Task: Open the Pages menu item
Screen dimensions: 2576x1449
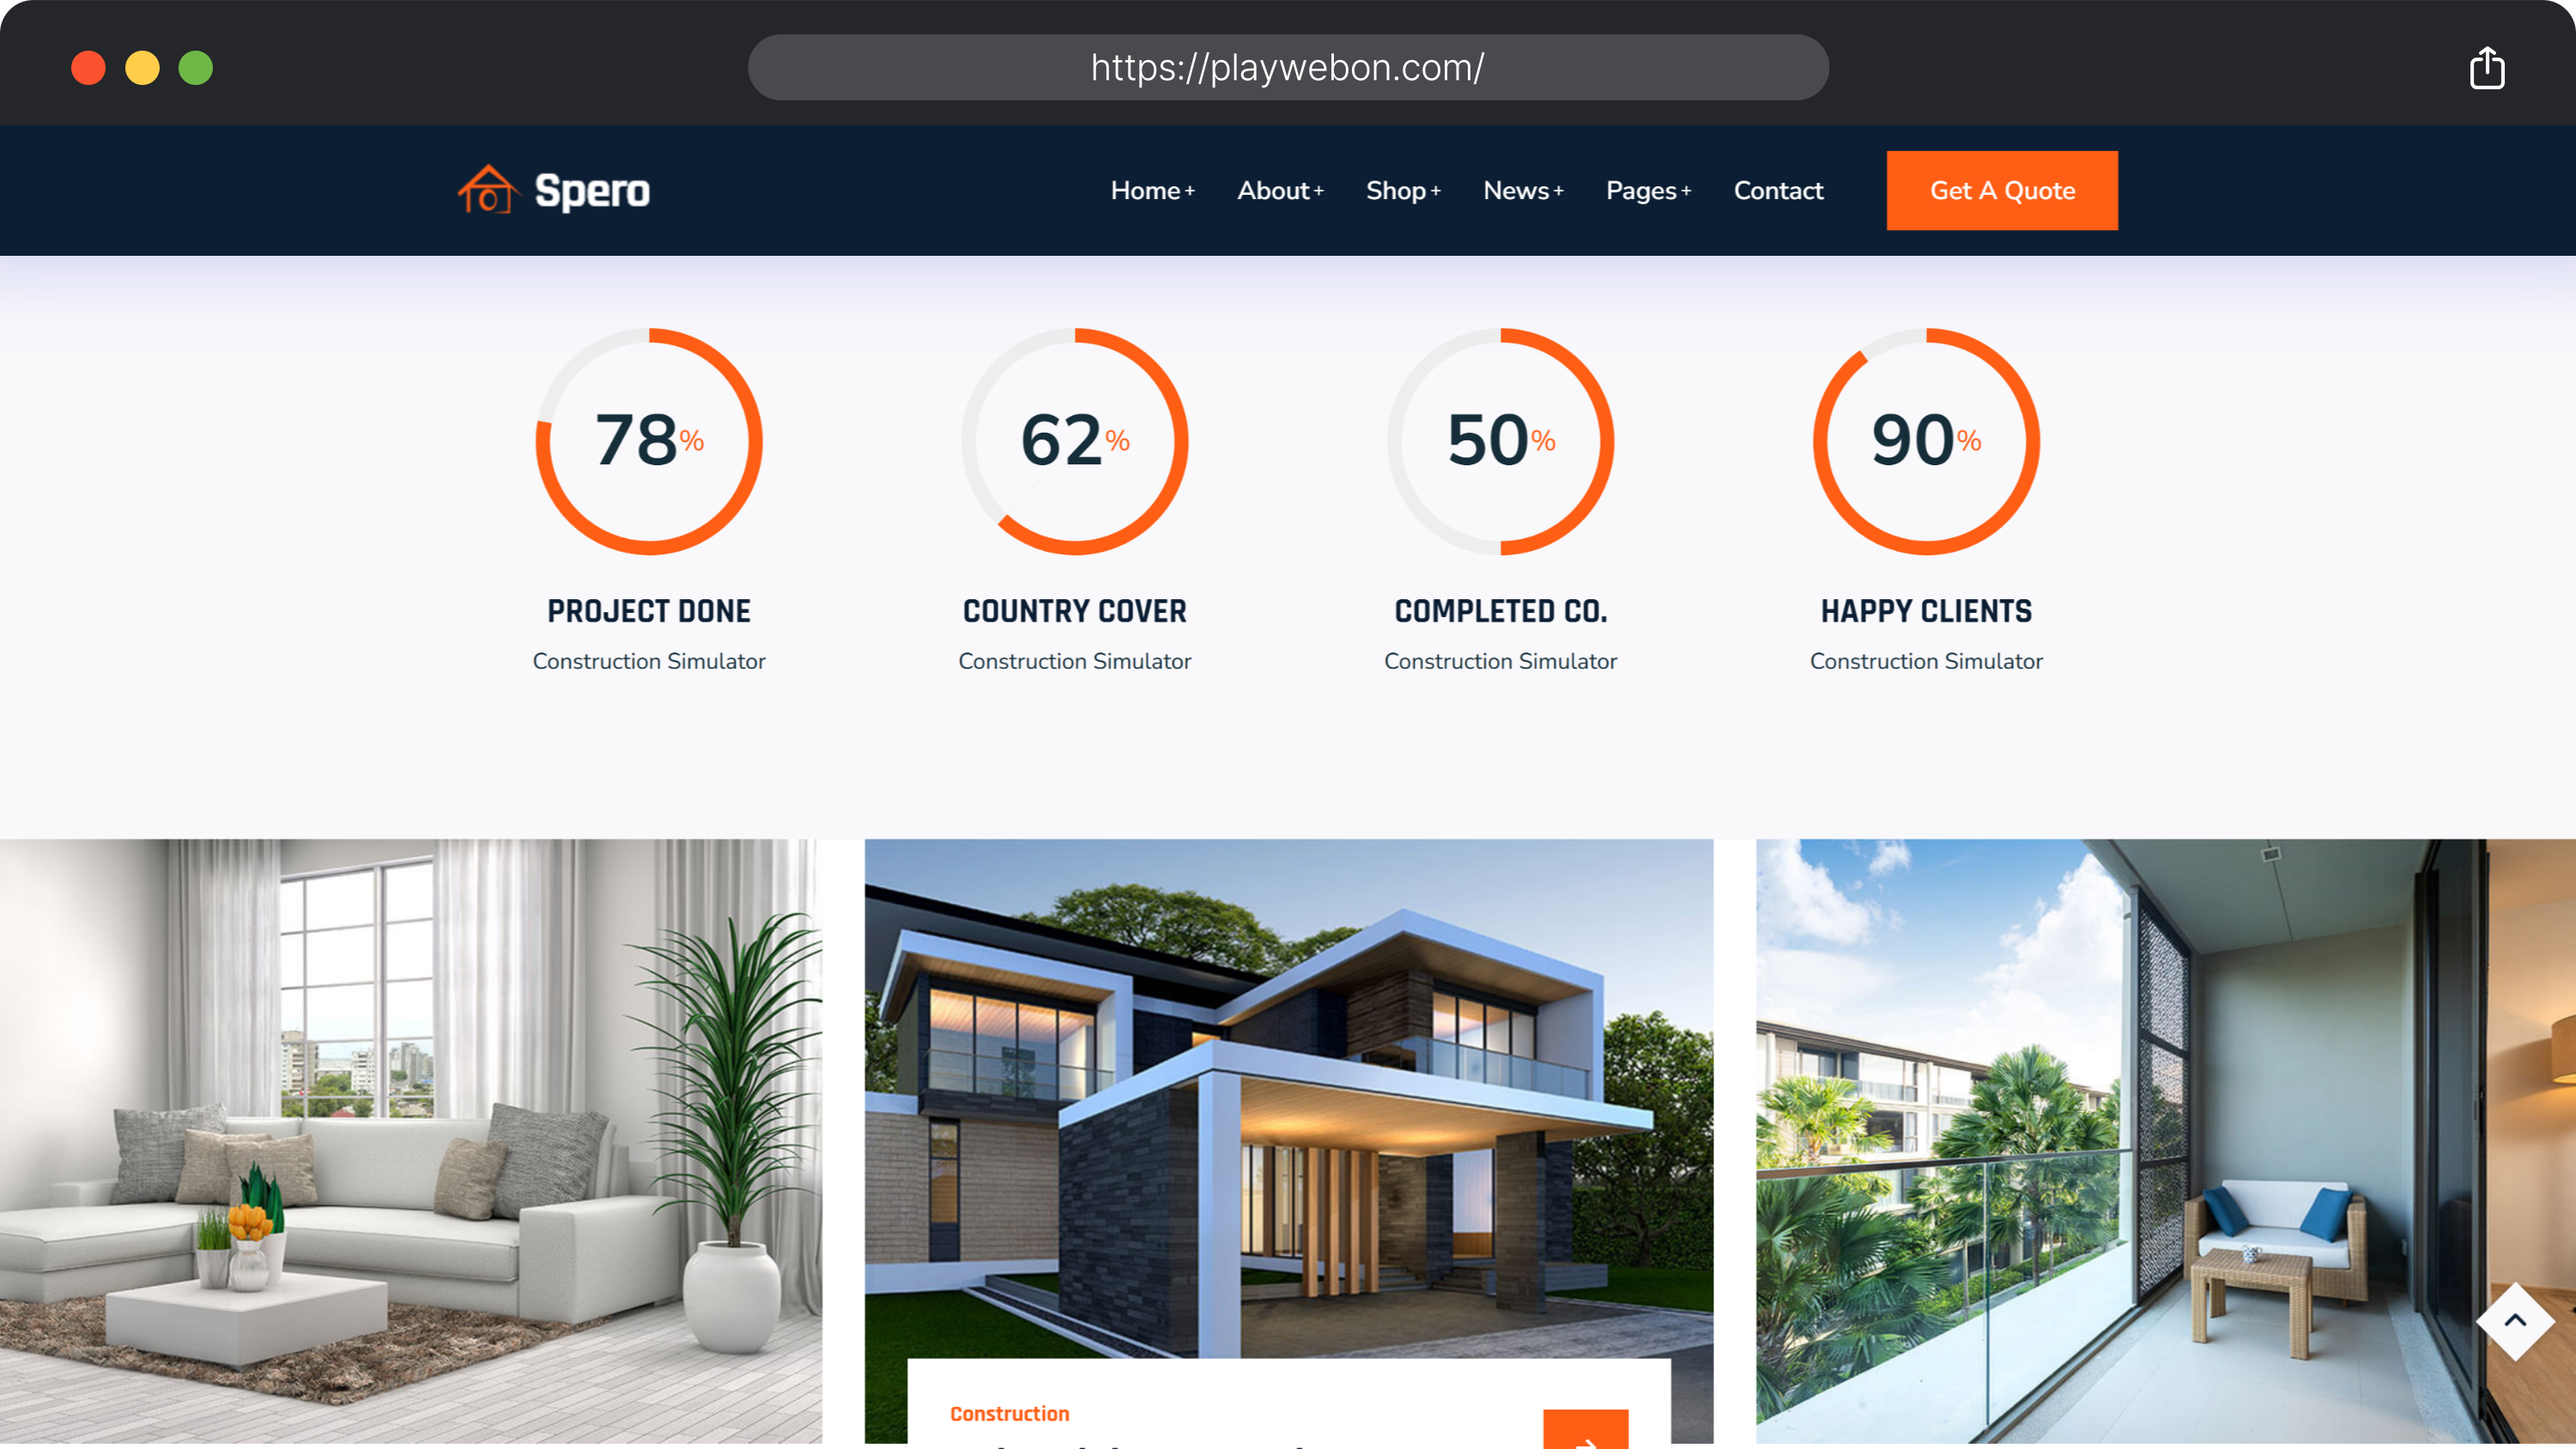Action: (1648, 191)
